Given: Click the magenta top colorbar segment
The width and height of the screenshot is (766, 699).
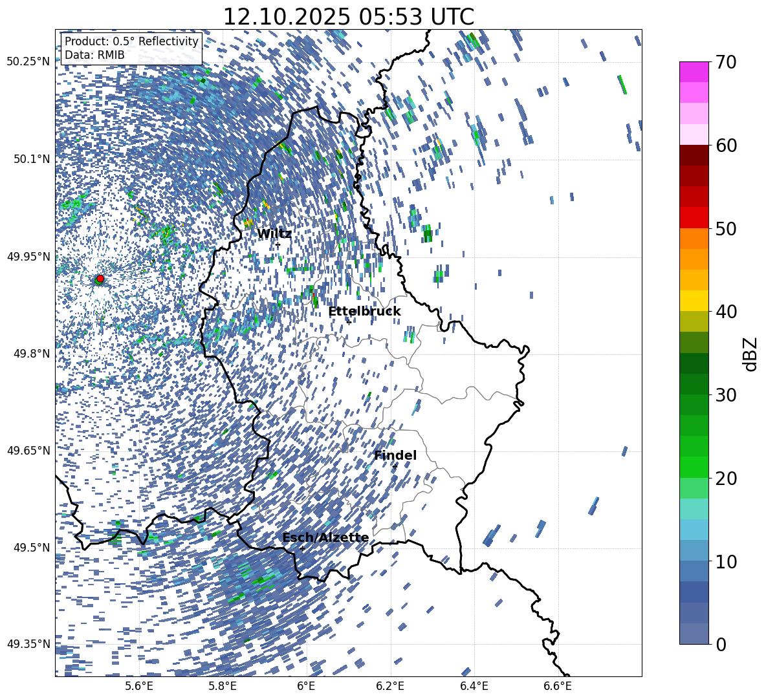Looking at the screenshot, I should (694, 72).
